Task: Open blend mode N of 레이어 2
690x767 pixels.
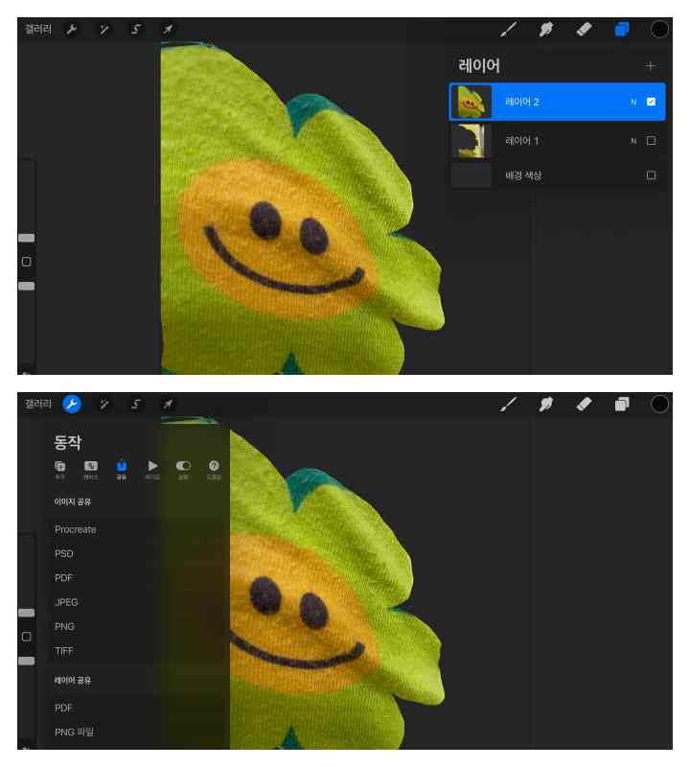Action: [x=633, y=103]
